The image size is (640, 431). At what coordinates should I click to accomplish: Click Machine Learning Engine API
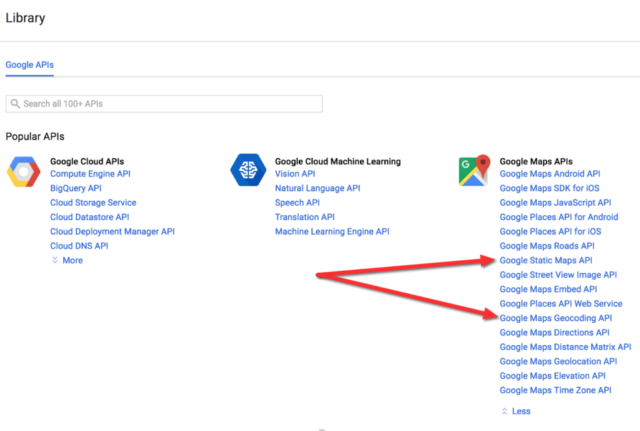(332, 231)
